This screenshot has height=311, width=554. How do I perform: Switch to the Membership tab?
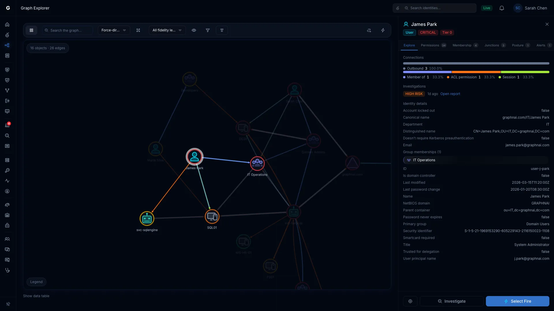point(465,45)
